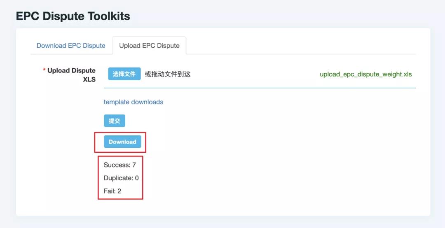Click the number 2 in the fail count
445x228 pixels.
pos(119,191)
